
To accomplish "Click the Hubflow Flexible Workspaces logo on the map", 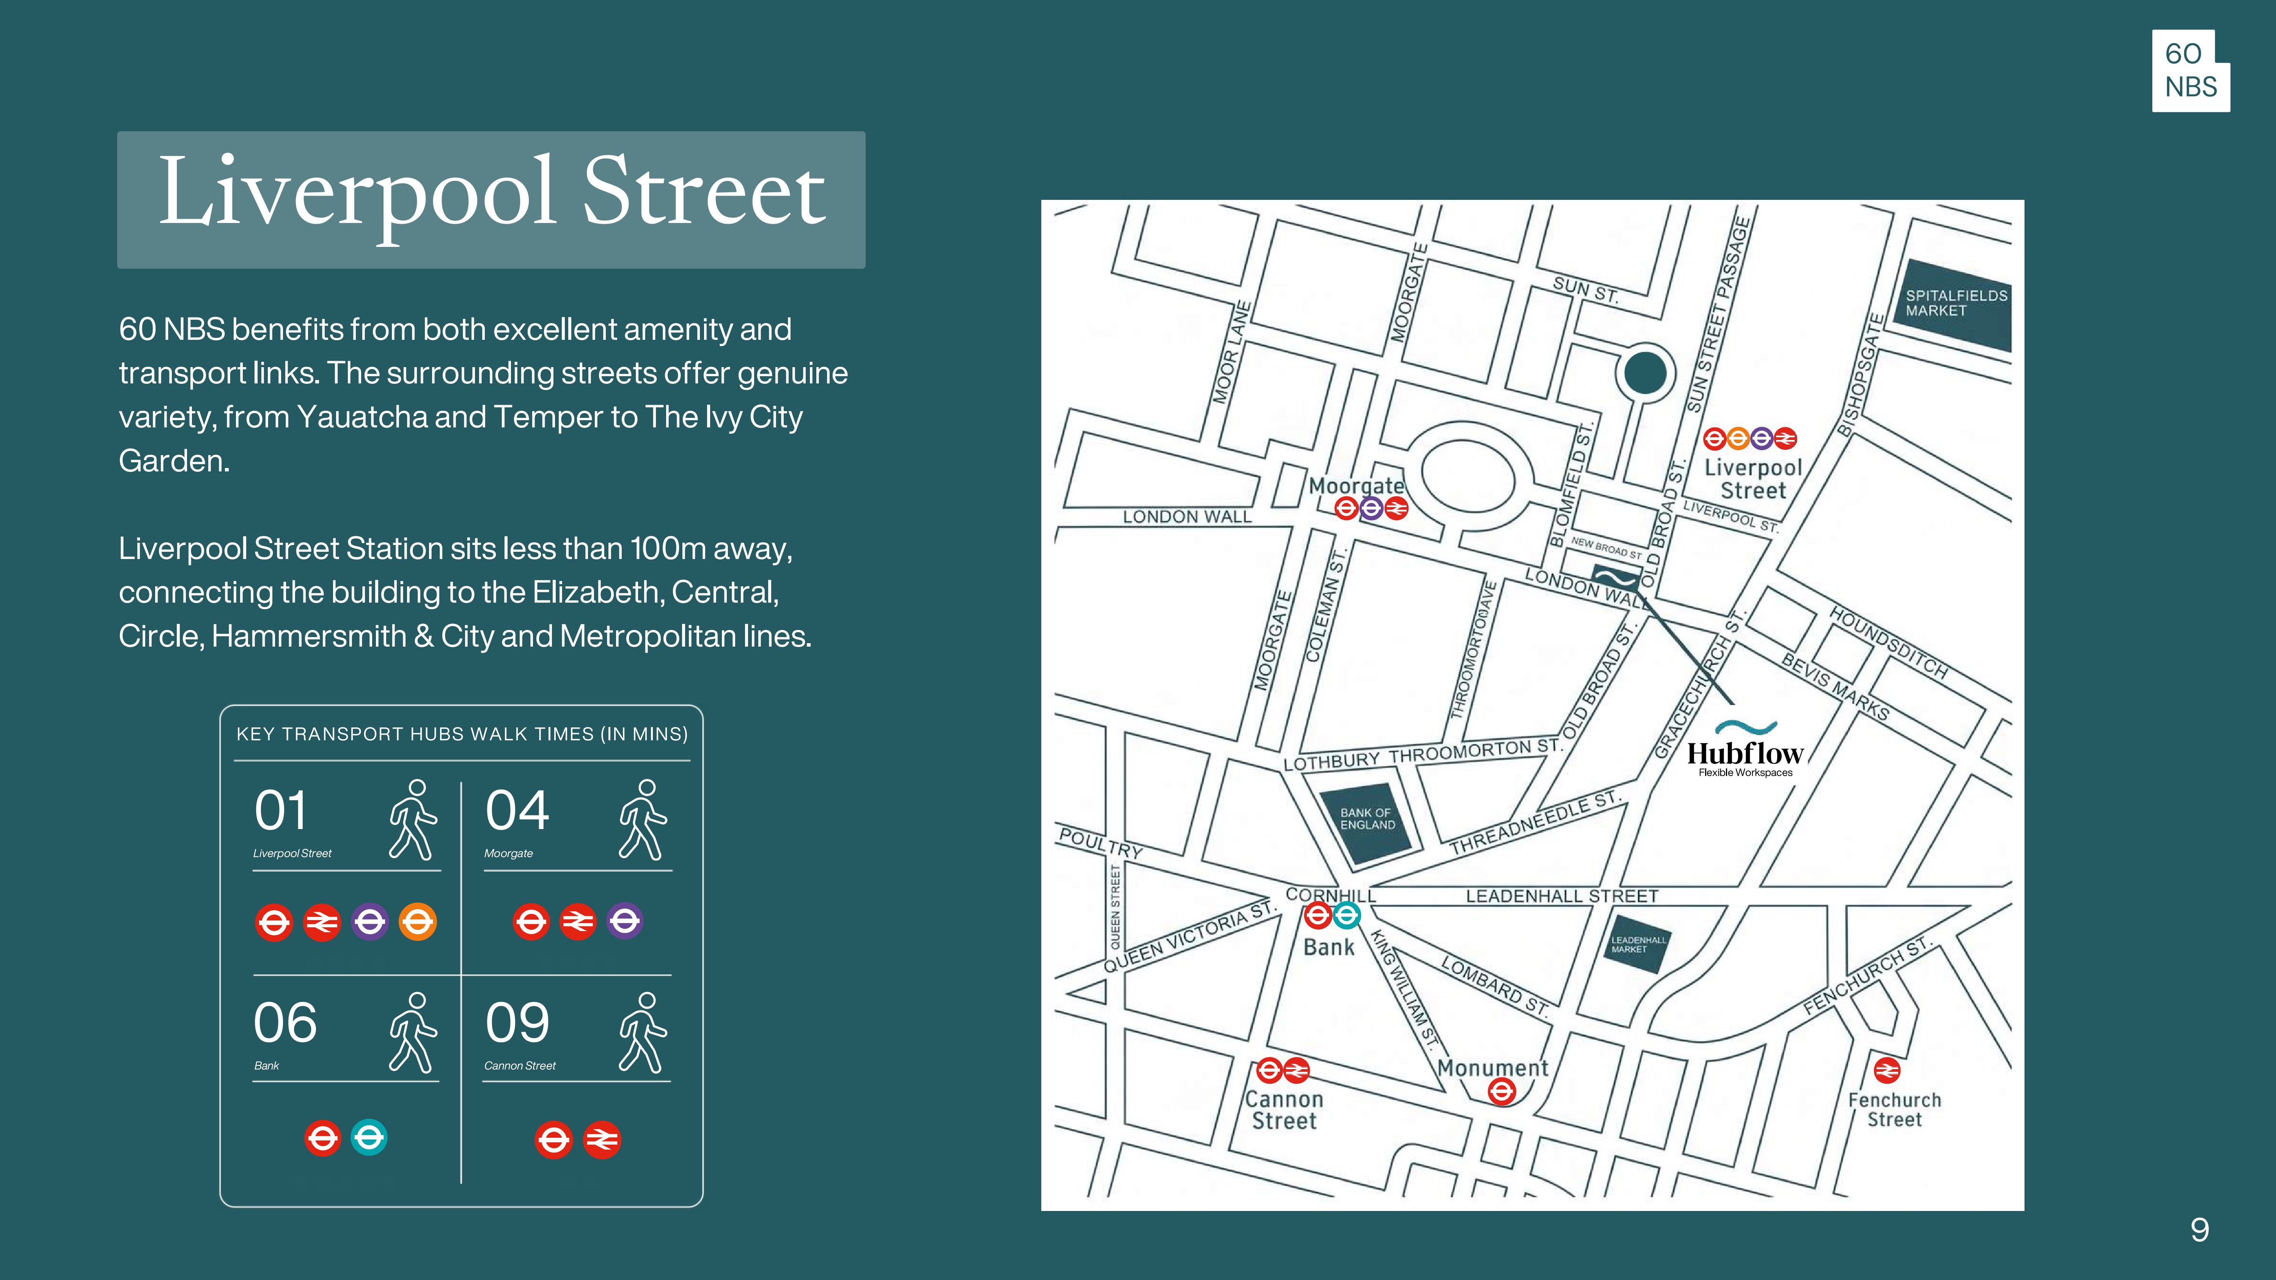I will coord(1745,749).
